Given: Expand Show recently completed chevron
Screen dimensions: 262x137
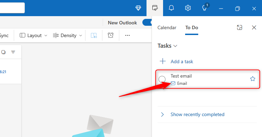Looking at the screenshot, I should 162,115.
